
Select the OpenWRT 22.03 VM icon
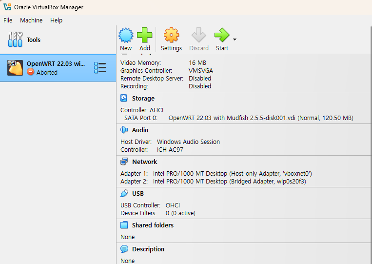tap(15, 68)
